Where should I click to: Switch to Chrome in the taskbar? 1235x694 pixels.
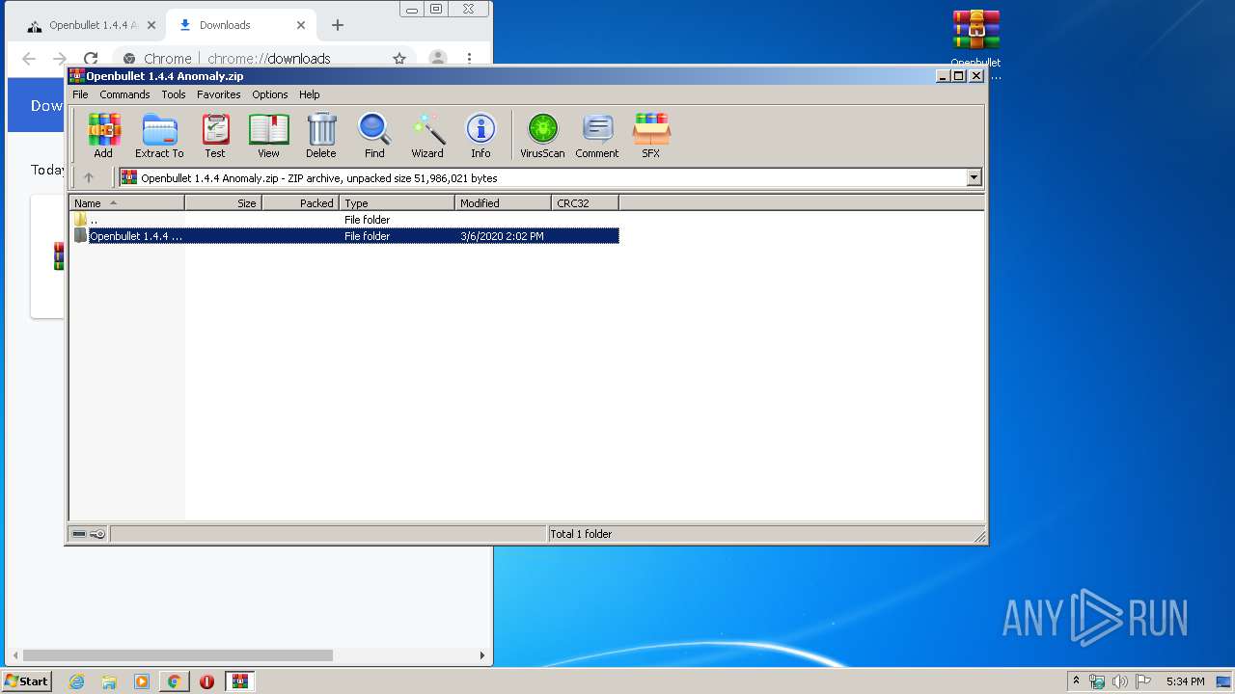pos(175,681)
